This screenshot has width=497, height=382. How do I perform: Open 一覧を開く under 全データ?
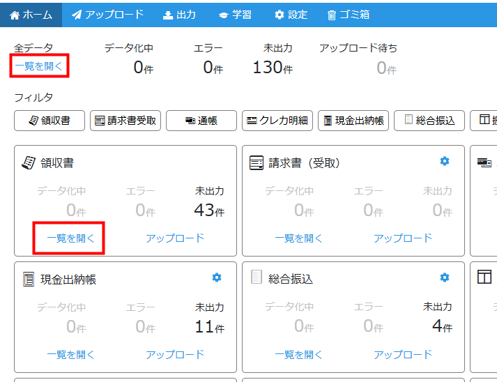[39, 66]
